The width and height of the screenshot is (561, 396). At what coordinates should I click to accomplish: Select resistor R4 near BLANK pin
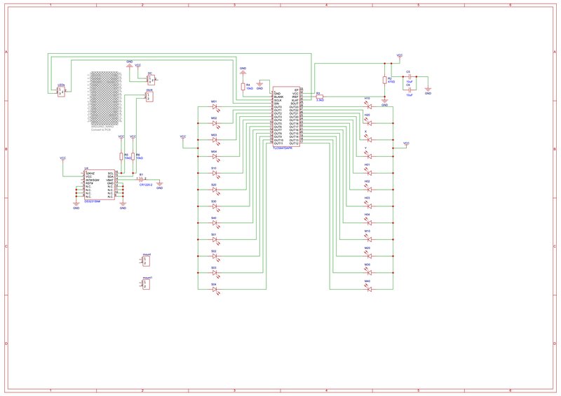pyautogui.click(x=243, y=87)
